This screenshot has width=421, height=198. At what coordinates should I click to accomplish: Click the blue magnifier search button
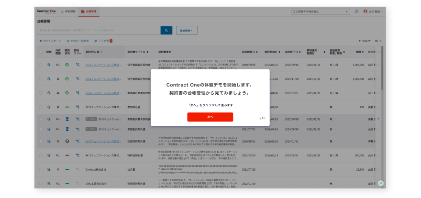[x=166, y=30]
